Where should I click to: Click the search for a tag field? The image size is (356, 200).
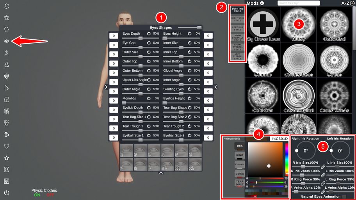click(299, 3)
